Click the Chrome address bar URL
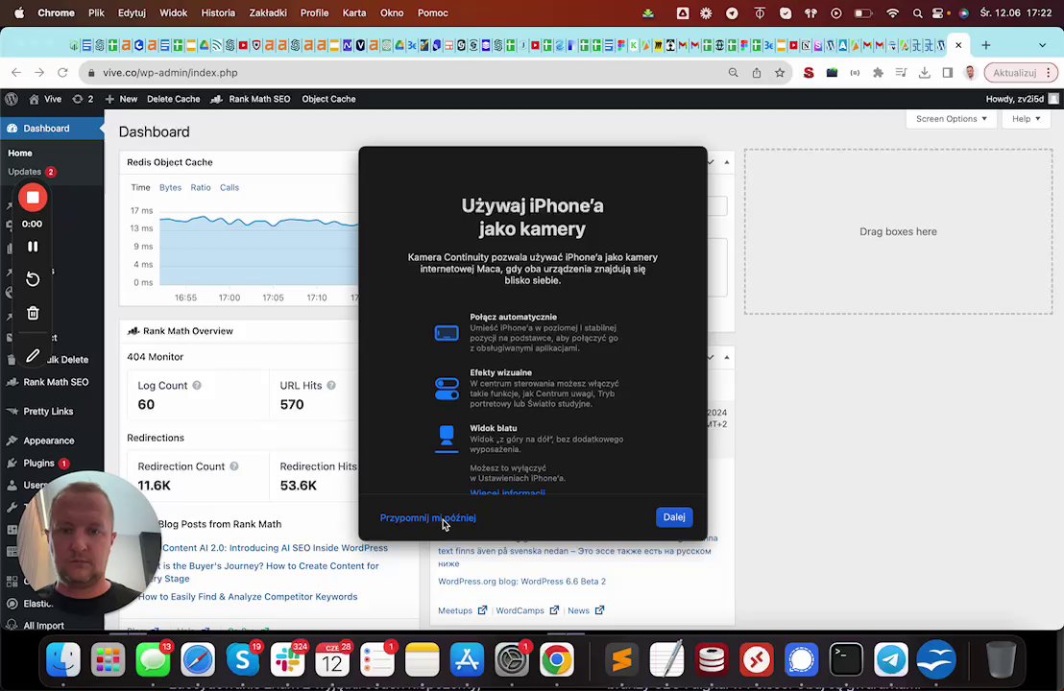The image size is (1064, 691). (170, 73)
